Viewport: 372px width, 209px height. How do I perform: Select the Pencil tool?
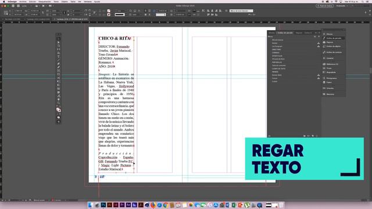[x=59, y=67]
